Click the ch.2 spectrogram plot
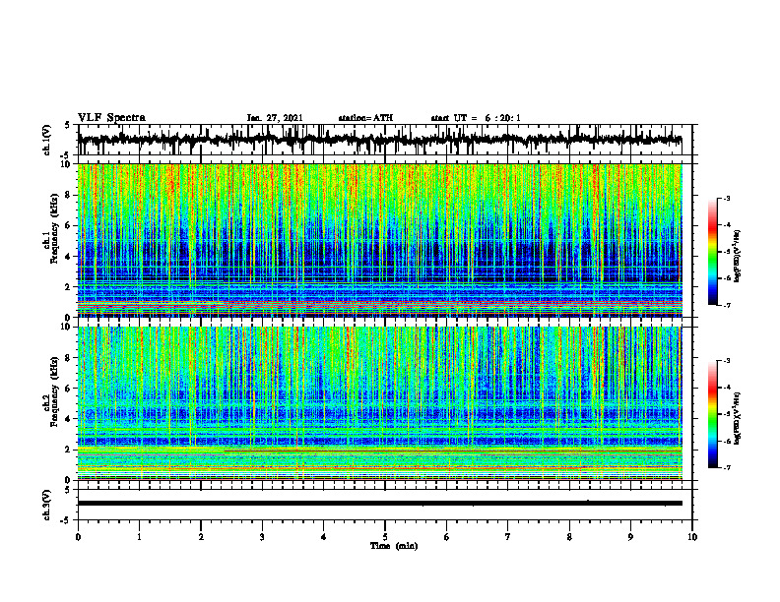The image size is (780, 602). pos(380,403)
